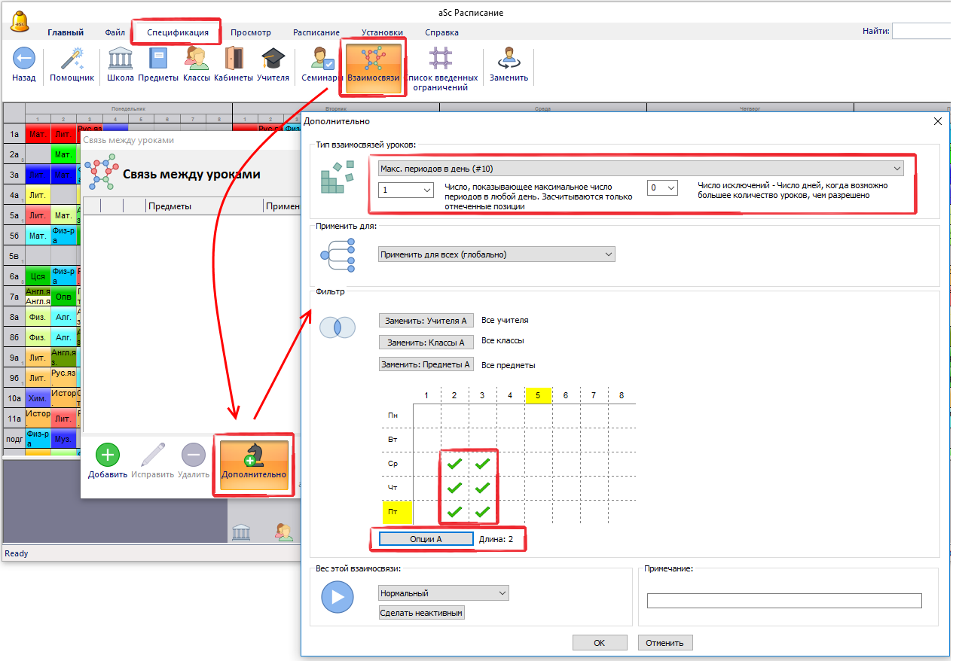Uncheck Thursday period 3 checkmark
Screen dimensions: 953x661
(x=482, y=488)
